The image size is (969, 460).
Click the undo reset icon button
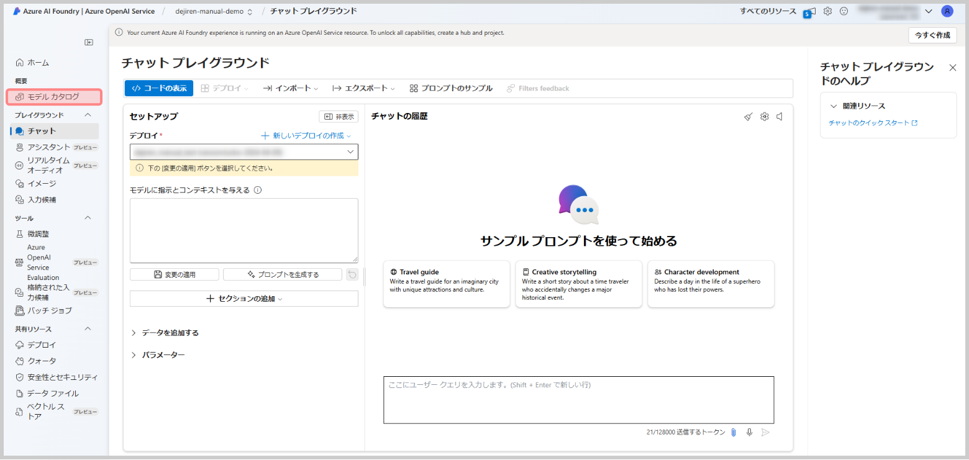pos(352,274)
